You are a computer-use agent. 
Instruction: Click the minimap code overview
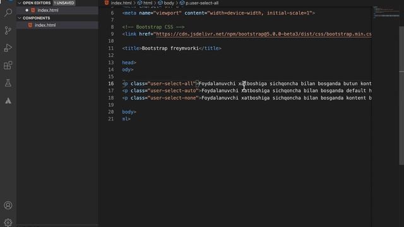pos(386,13)
